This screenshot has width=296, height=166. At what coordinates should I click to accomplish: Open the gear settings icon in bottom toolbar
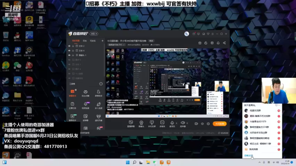click(208, 124)
